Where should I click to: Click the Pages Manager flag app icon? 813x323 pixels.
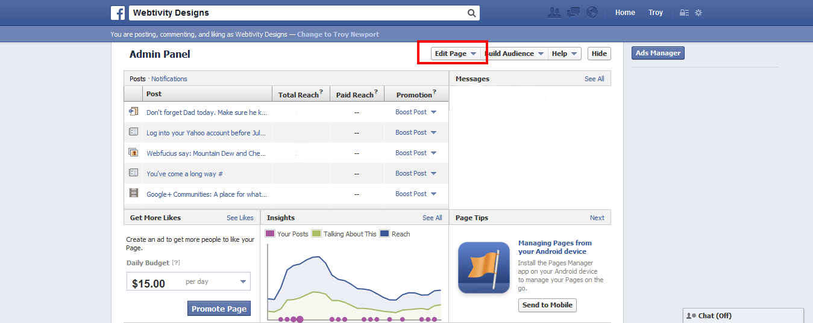pyautogui.click(x=484, y=268)
